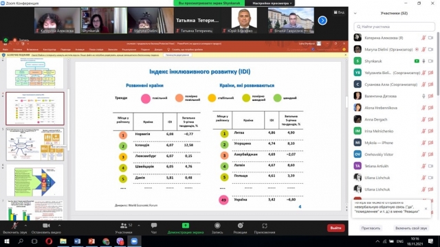
Task: Select Валентина Дятлова participant row
Action: pyautogui.click(x=394, y=96)
